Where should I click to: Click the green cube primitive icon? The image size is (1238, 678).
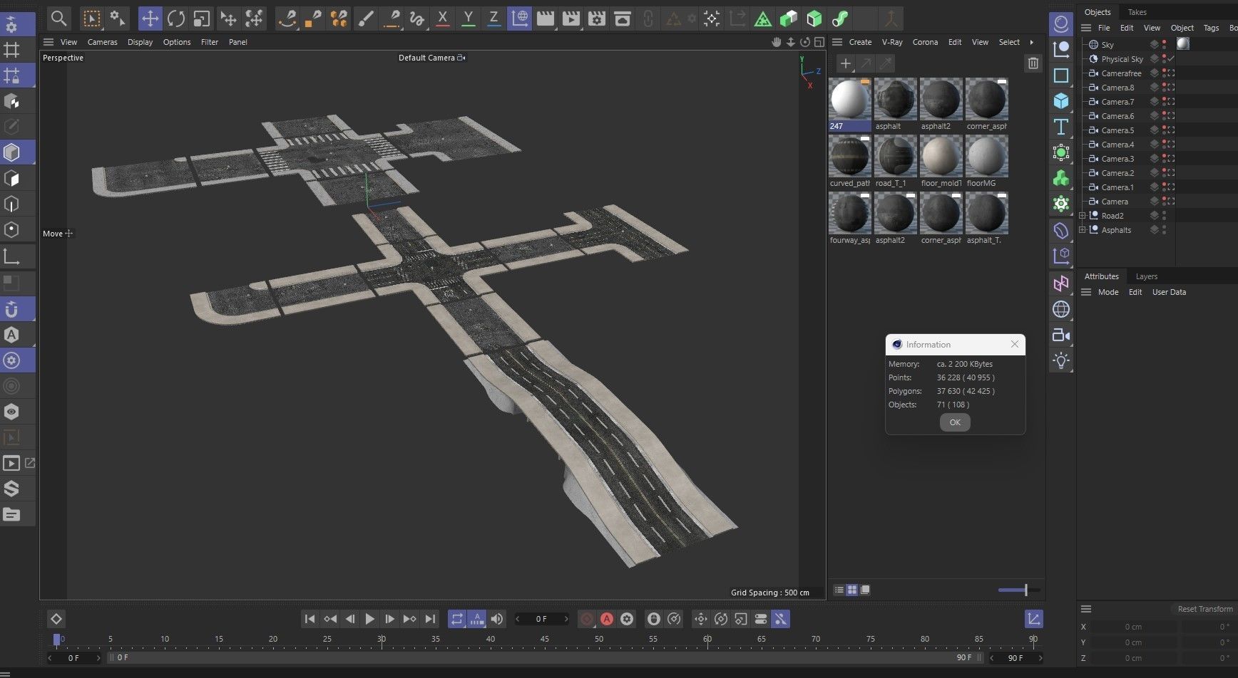point(814,19)
